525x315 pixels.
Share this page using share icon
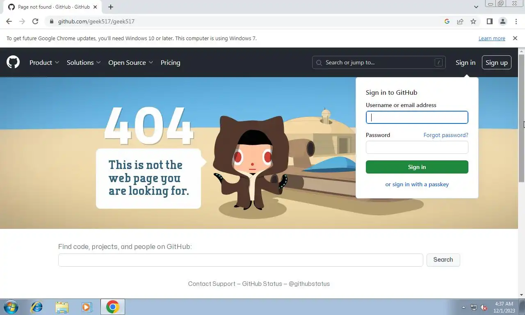pyautogui.click(x=460, y=21)
